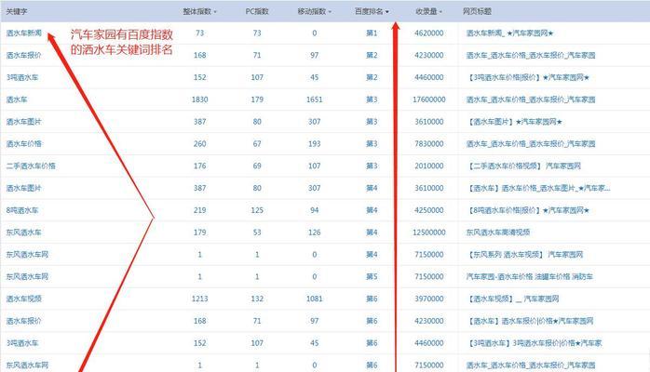The width and height of the screenshot is (650, 372).
Task: Open page title 【8吨洒水车价格|报价】★汽车家园网★
Action: tap(529, 210)
